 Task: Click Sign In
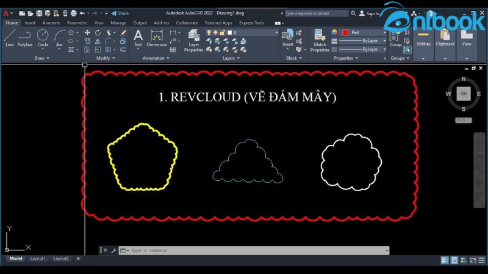point(370,13)
